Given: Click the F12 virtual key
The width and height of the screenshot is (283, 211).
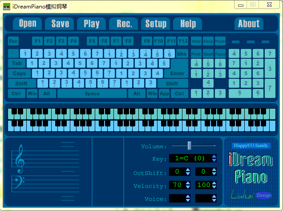Looking at the screenshot, I should point(183,41).
